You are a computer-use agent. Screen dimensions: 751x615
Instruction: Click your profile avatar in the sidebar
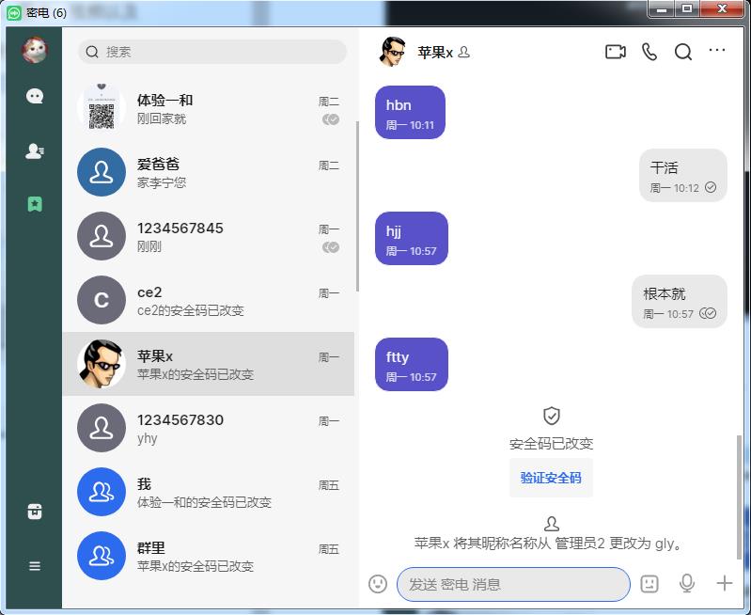tap(35, 50)
